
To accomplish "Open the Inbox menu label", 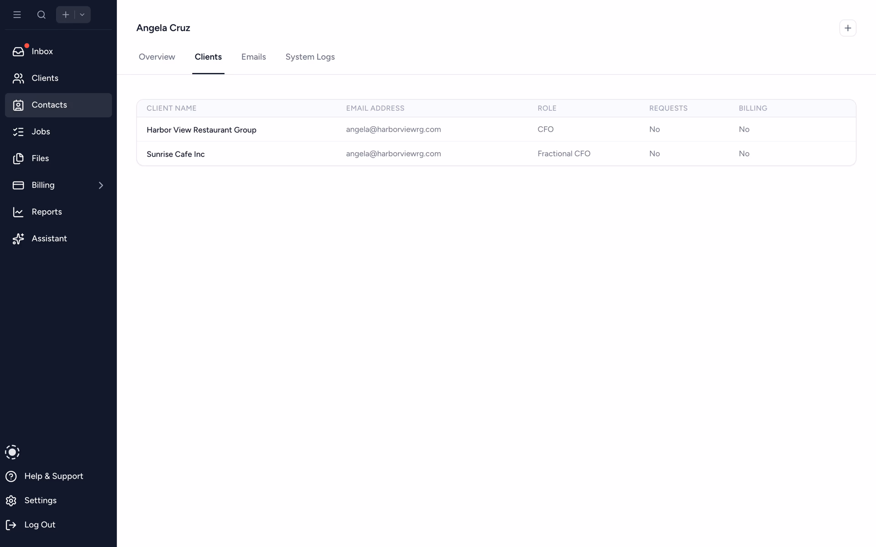I will pos(42,52).
